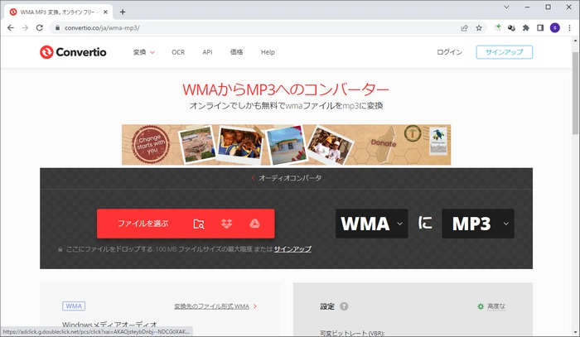
Task: Open the 価格 pricing page
Action: pos(236,52)
